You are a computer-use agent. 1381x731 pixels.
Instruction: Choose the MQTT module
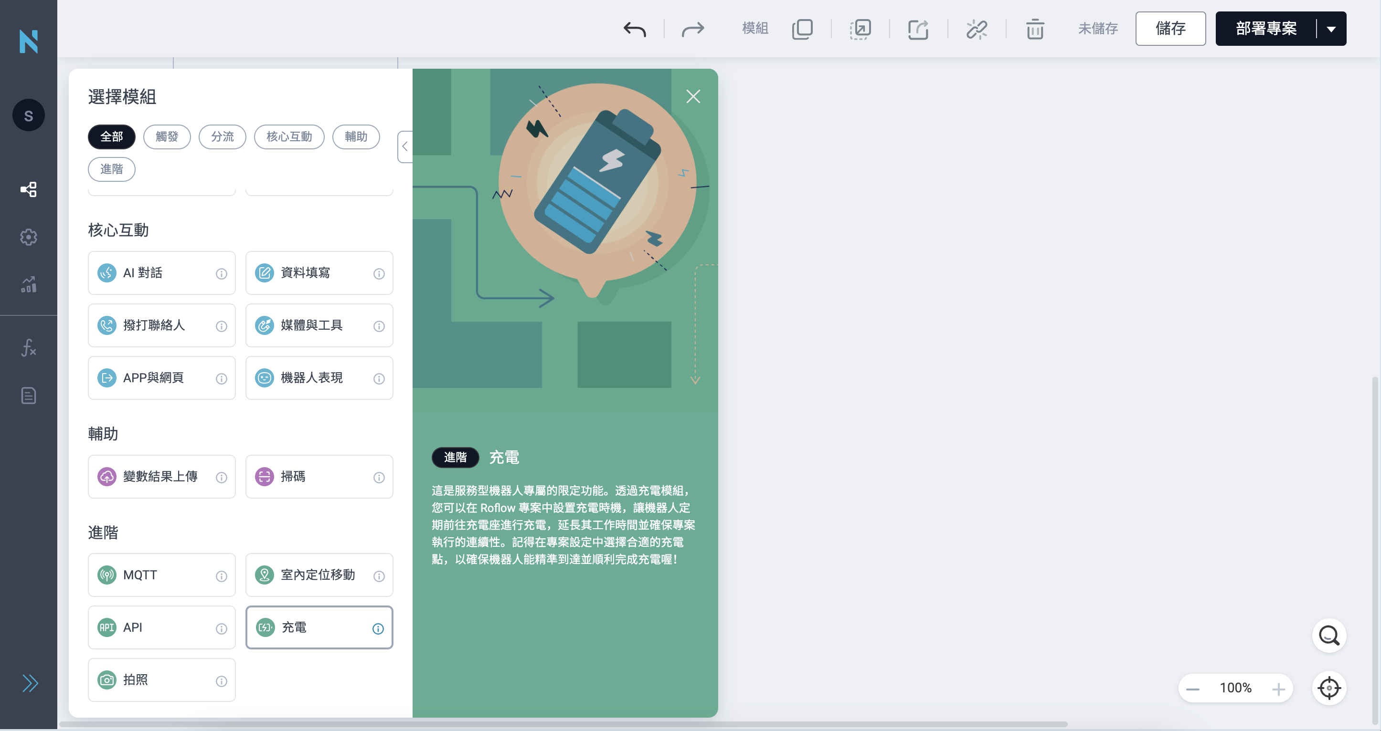click(x=161, y=575)
